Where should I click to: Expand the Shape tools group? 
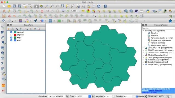143,65
